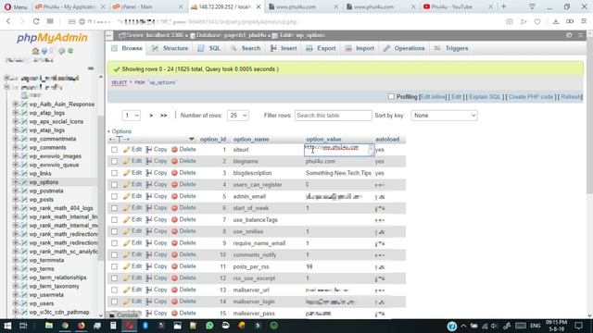The image size is (593, 333).
Task: Expand wp_Aalb_Asin_Response table node
Action: pos(15,104)
